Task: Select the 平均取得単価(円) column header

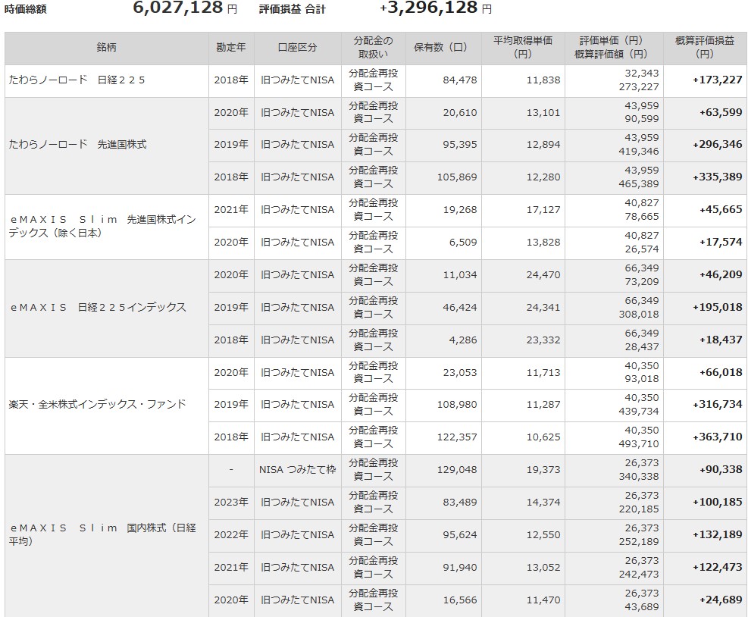Action: 522,48
